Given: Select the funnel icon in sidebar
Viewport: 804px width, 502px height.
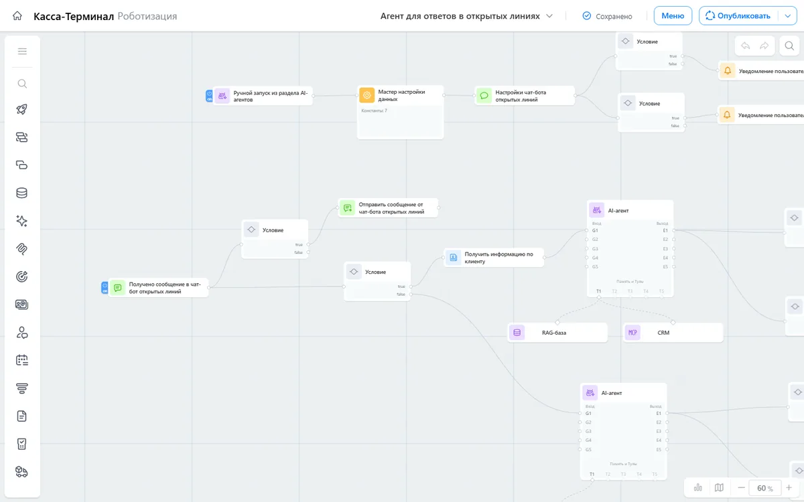Looking at the screenshot, I should (x=22, y=388).
